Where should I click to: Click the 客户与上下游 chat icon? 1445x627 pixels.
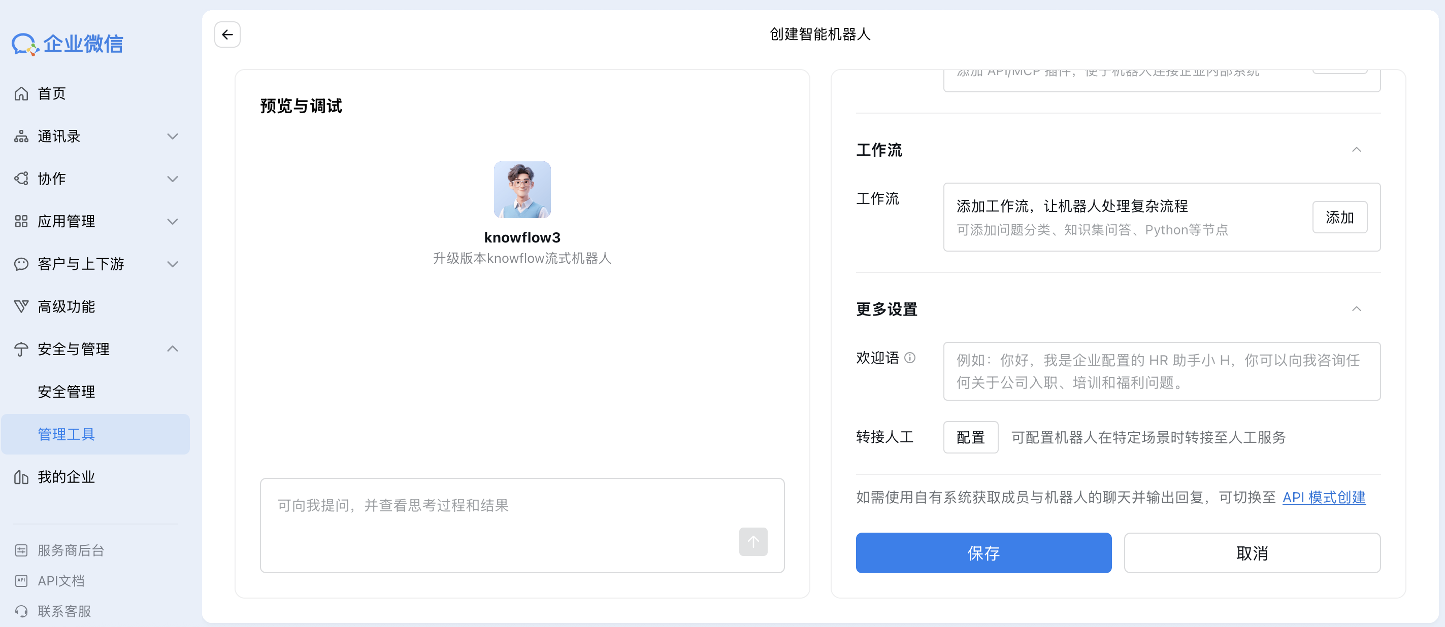click(21, 264)
